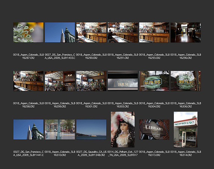Click filename ending Y6306.CR2

pyautogui.click(x=186, y=105)
